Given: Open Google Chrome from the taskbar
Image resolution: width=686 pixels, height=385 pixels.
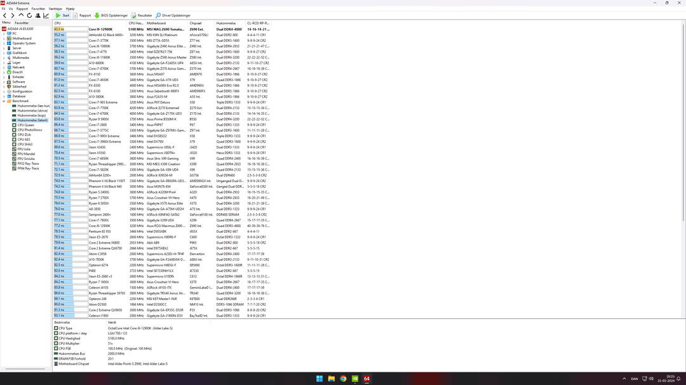Looking at the screenshot, I should tap(343, 379).
